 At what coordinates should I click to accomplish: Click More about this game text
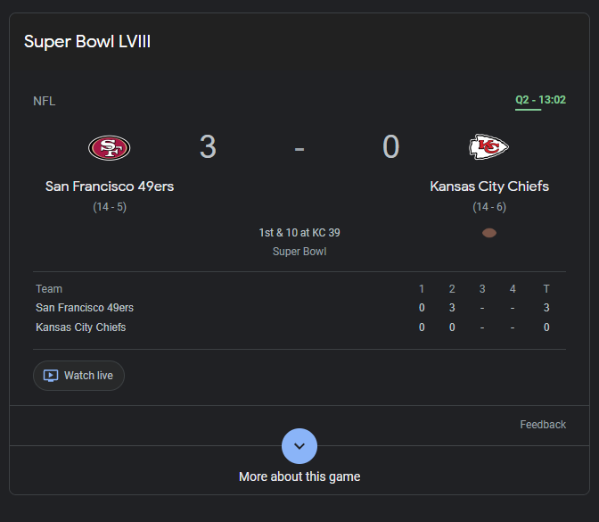(x=299, y=476)
